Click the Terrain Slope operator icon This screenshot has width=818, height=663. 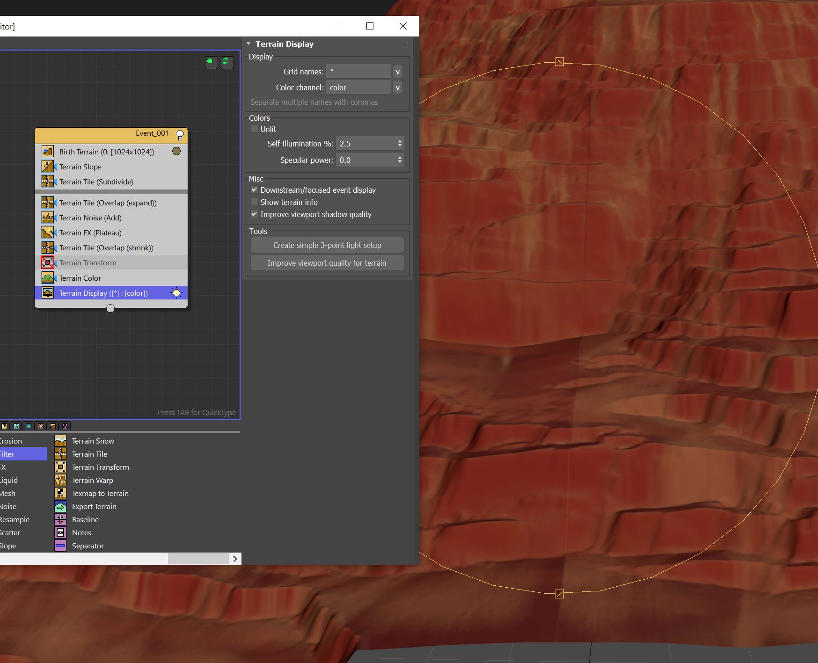coord(48,167)
